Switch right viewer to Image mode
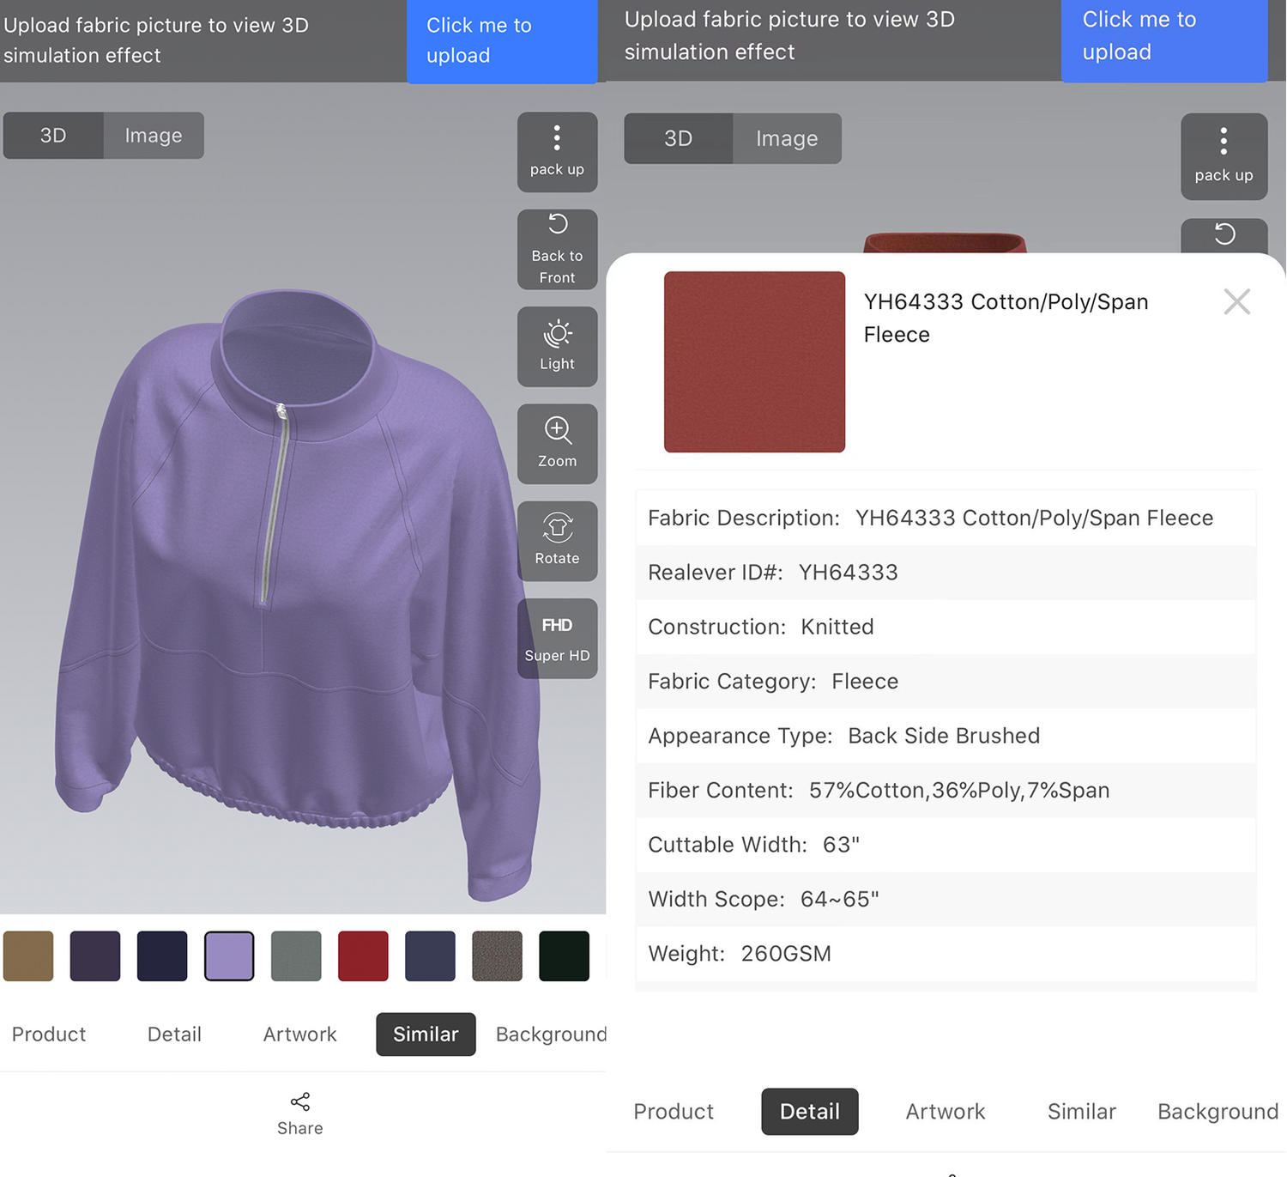Image resolution: width=1287 pixels, height=1177 pixels. [x=786, y=139]
